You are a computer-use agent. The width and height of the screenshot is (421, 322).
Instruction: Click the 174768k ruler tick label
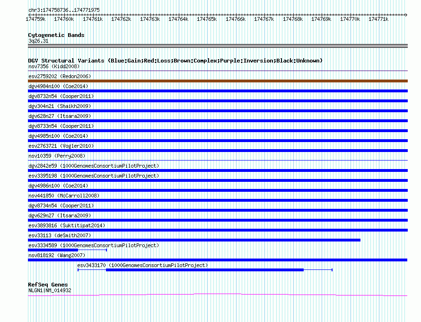293,19
